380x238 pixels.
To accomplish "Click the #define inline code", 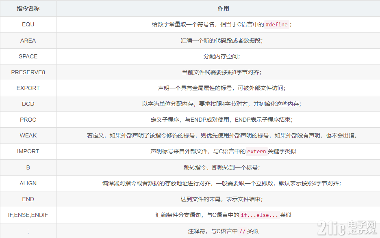I will coord(276,24).
